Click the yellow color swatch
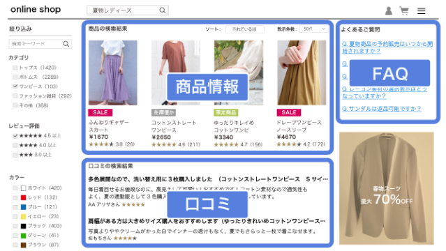 click(x=23, y=217)
